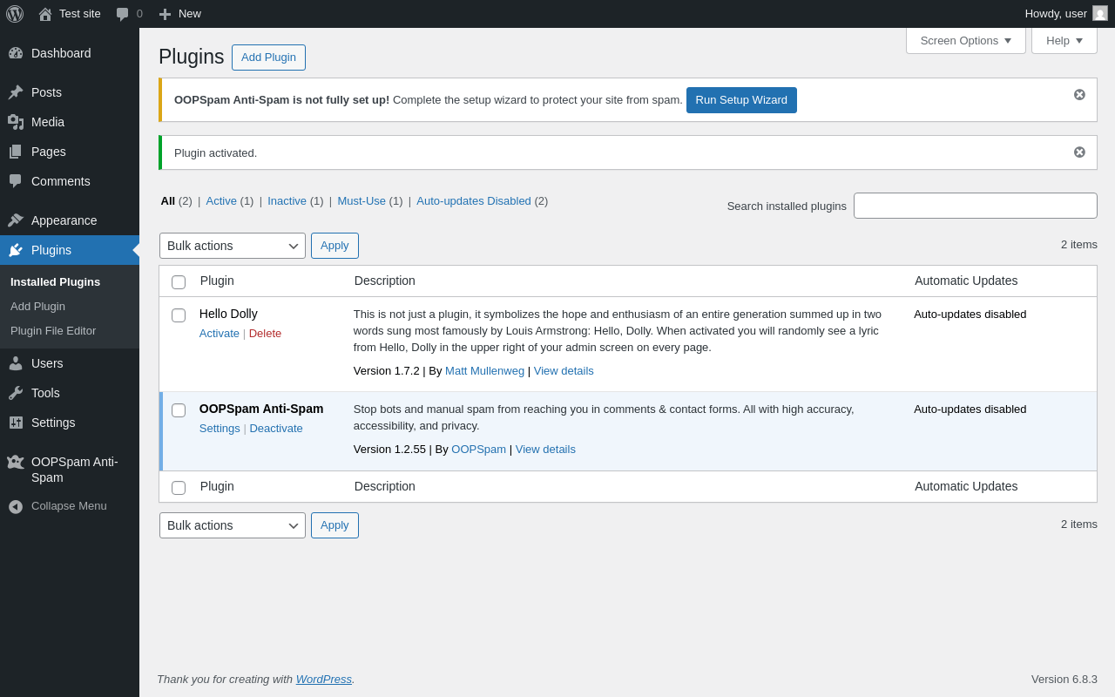Open the top Bulk actions dropdown
The image size is (1115, 697).
(233, 246)
